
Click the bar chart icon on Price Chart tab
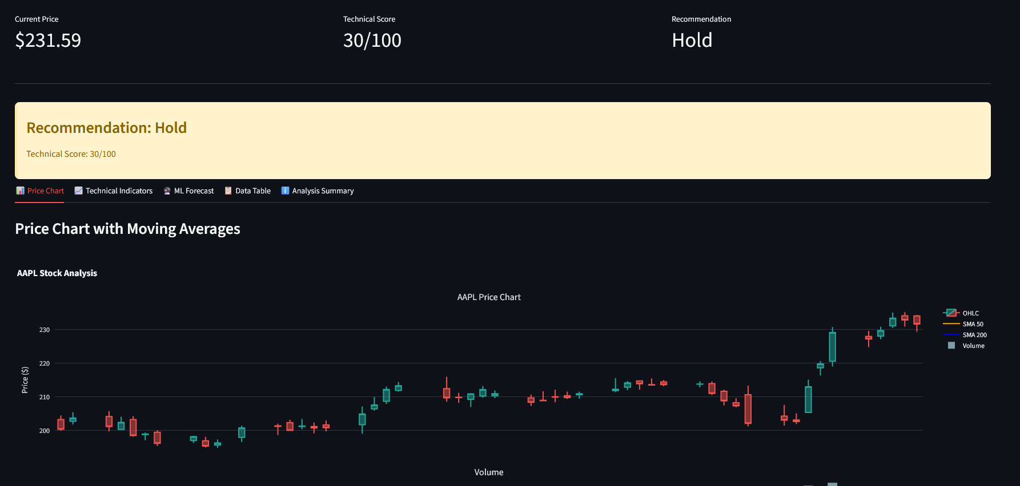(x=20, y=191)
